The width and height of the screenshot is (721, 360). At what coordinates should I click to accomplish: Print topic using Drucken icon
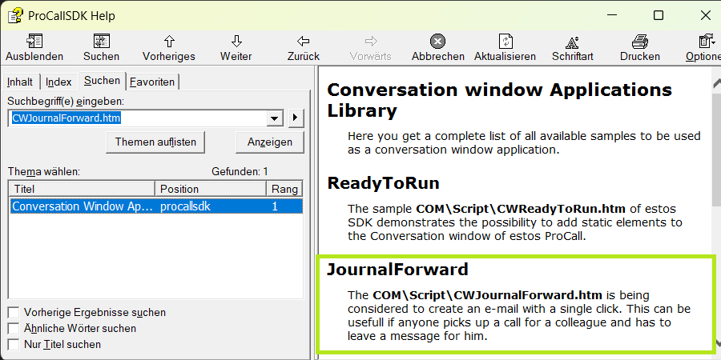coord(639,42)
